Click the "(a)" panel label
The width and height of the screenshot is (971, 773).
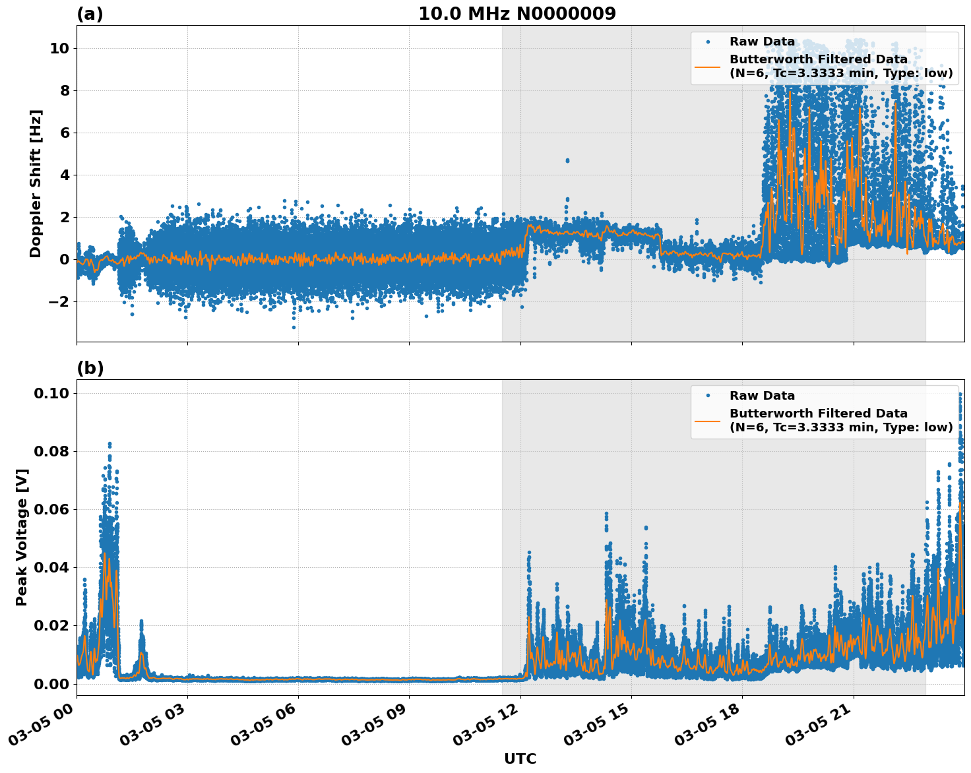coord(90,14)
